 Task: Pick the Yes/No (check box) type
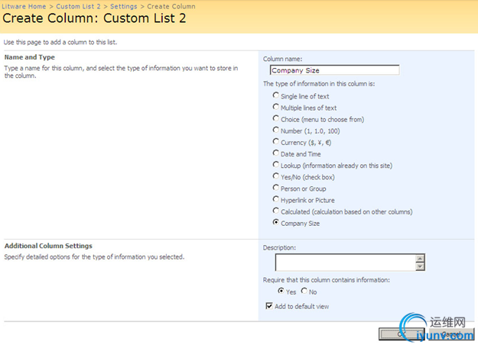pyautogui.click(x=276, y=176)
